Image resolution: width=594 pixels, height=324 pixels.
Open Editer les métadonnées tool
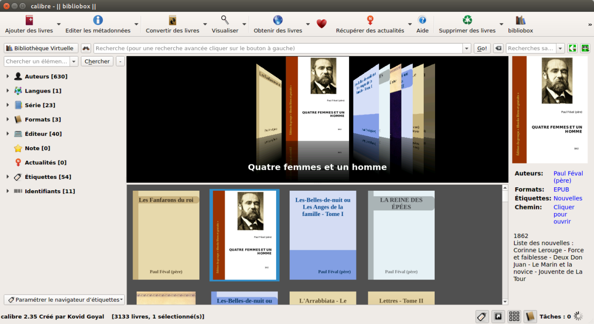click(x=98, y=20)
